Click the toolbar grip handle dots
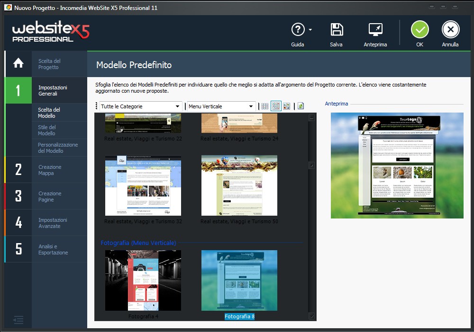Screen dimensions: 474x332 click(96, 106)
